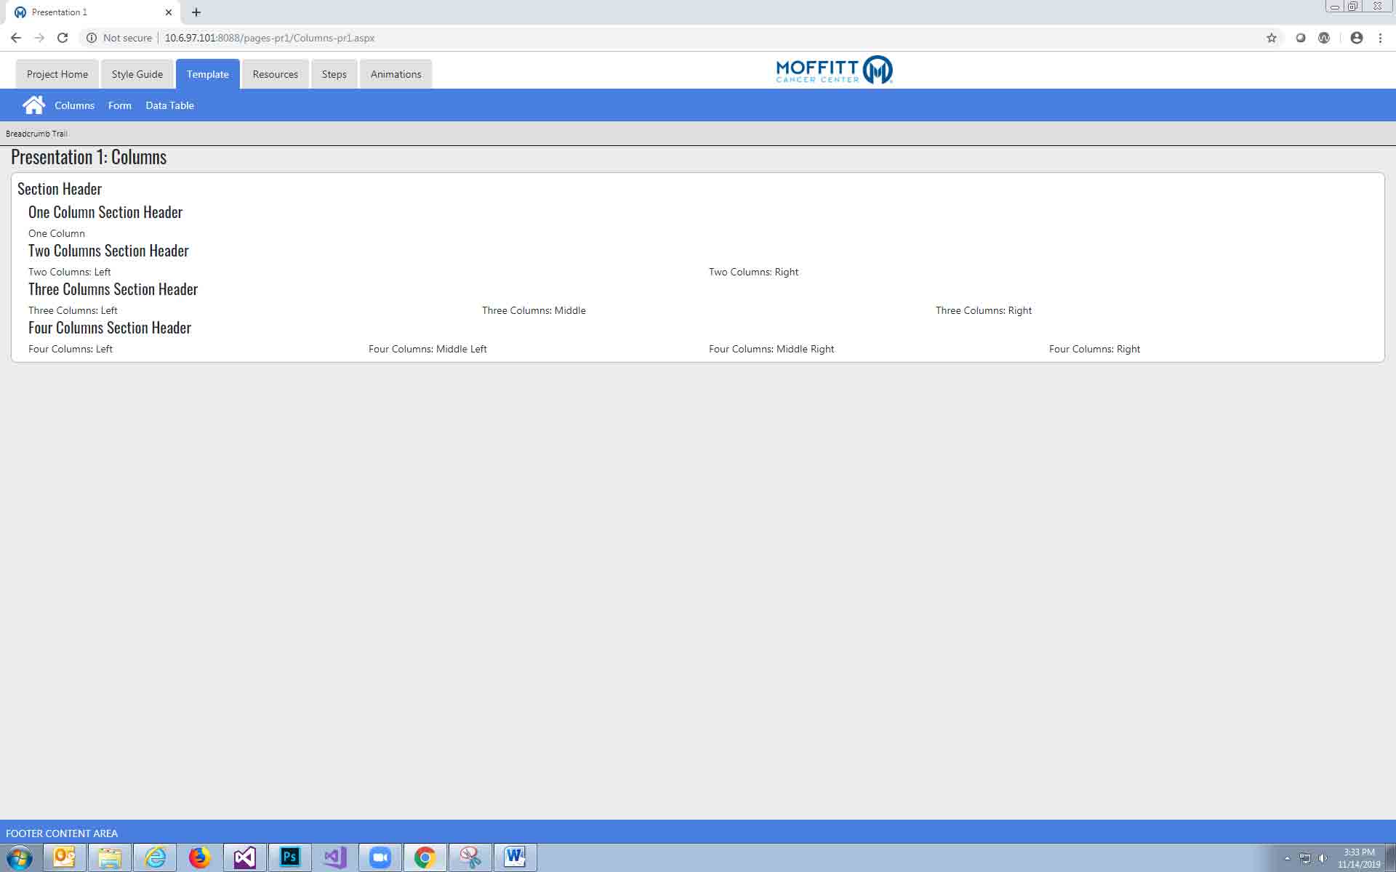Go to the Project Home tab

tap(57, 74)
